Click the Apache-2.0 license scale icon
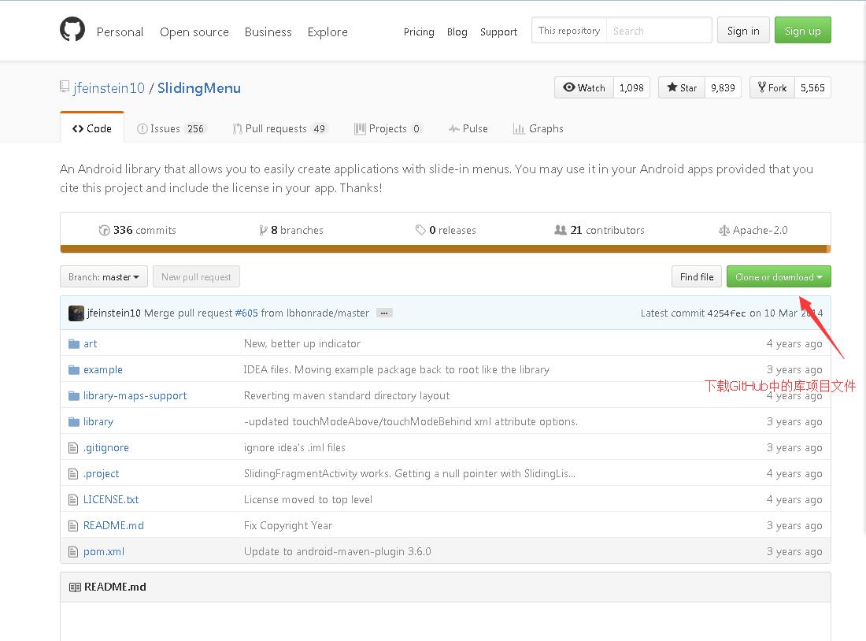The width and height of the screenshot is (866, 641). point(724,231)
